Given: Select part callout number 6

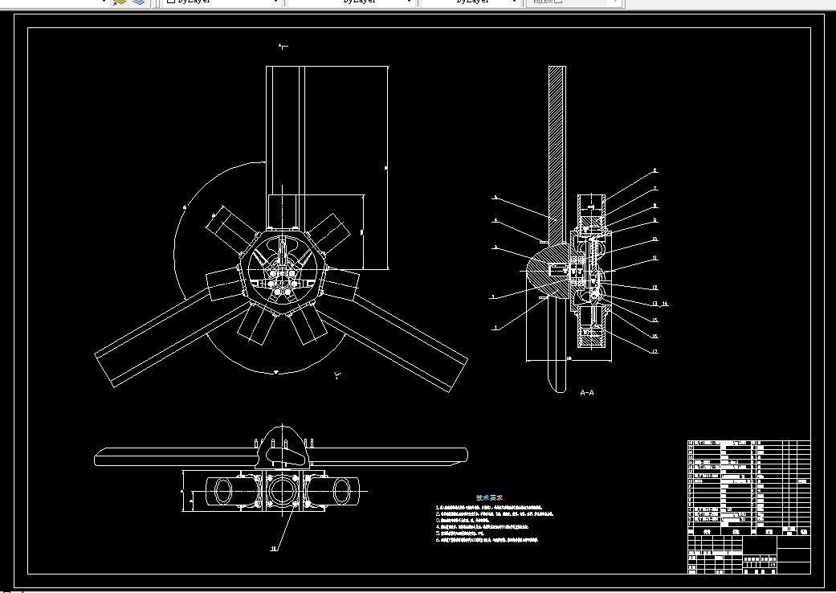Looking at the screenshot, I should coord(655,170).
